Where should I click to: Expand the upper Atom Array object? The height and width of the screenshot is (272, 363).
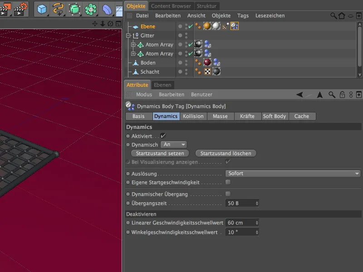click(x=133, y=44)
